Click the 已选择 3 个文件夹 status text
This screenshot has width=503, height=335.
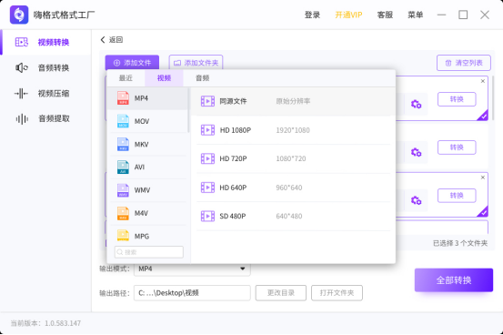(460, 243)
